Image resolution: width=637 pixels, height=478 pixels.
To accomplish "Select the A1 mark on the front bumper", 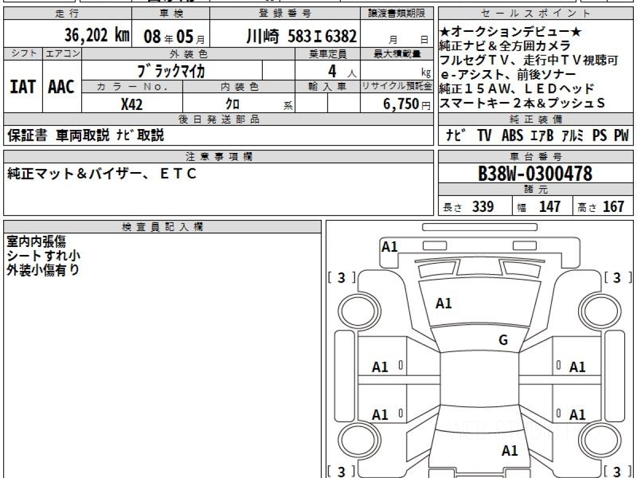I will click(x=390, y=246).
